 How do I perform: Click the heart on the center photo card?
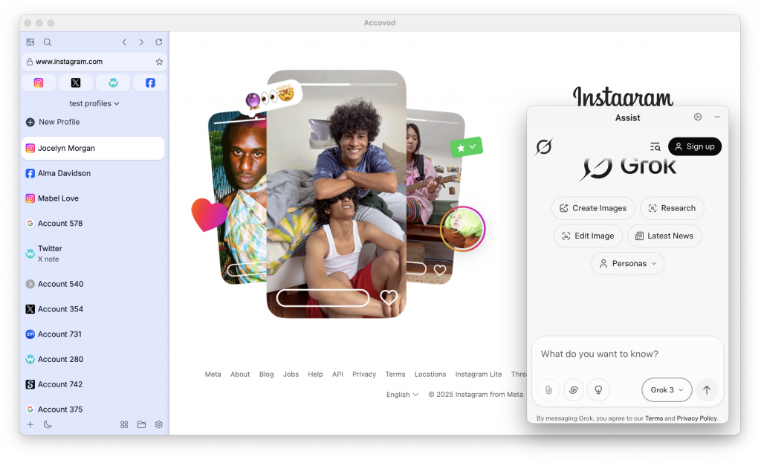click(x=389, y=297)
